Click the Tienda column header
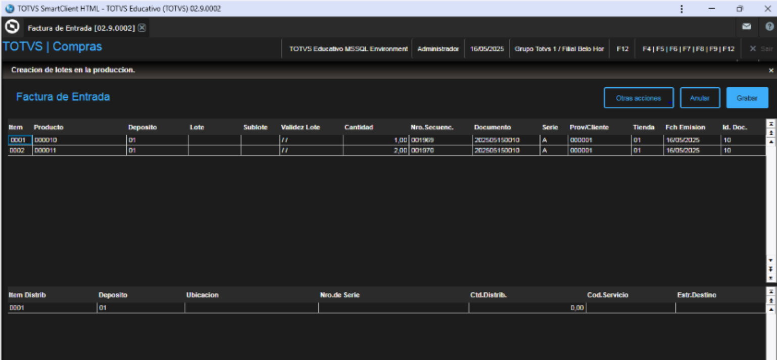This screenshot has height=360, width=777. 643,127
